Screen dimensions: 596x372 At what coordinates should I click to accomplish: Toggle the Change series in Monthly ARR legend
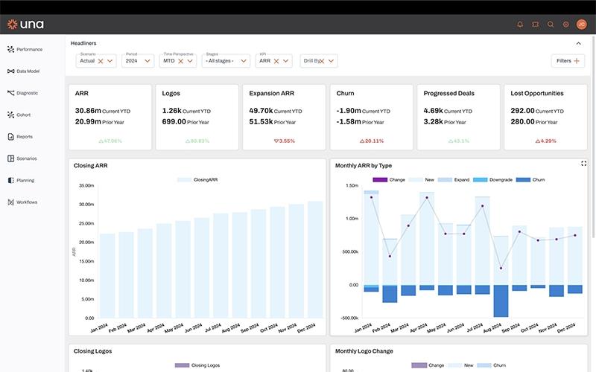(x=389, y=179)
